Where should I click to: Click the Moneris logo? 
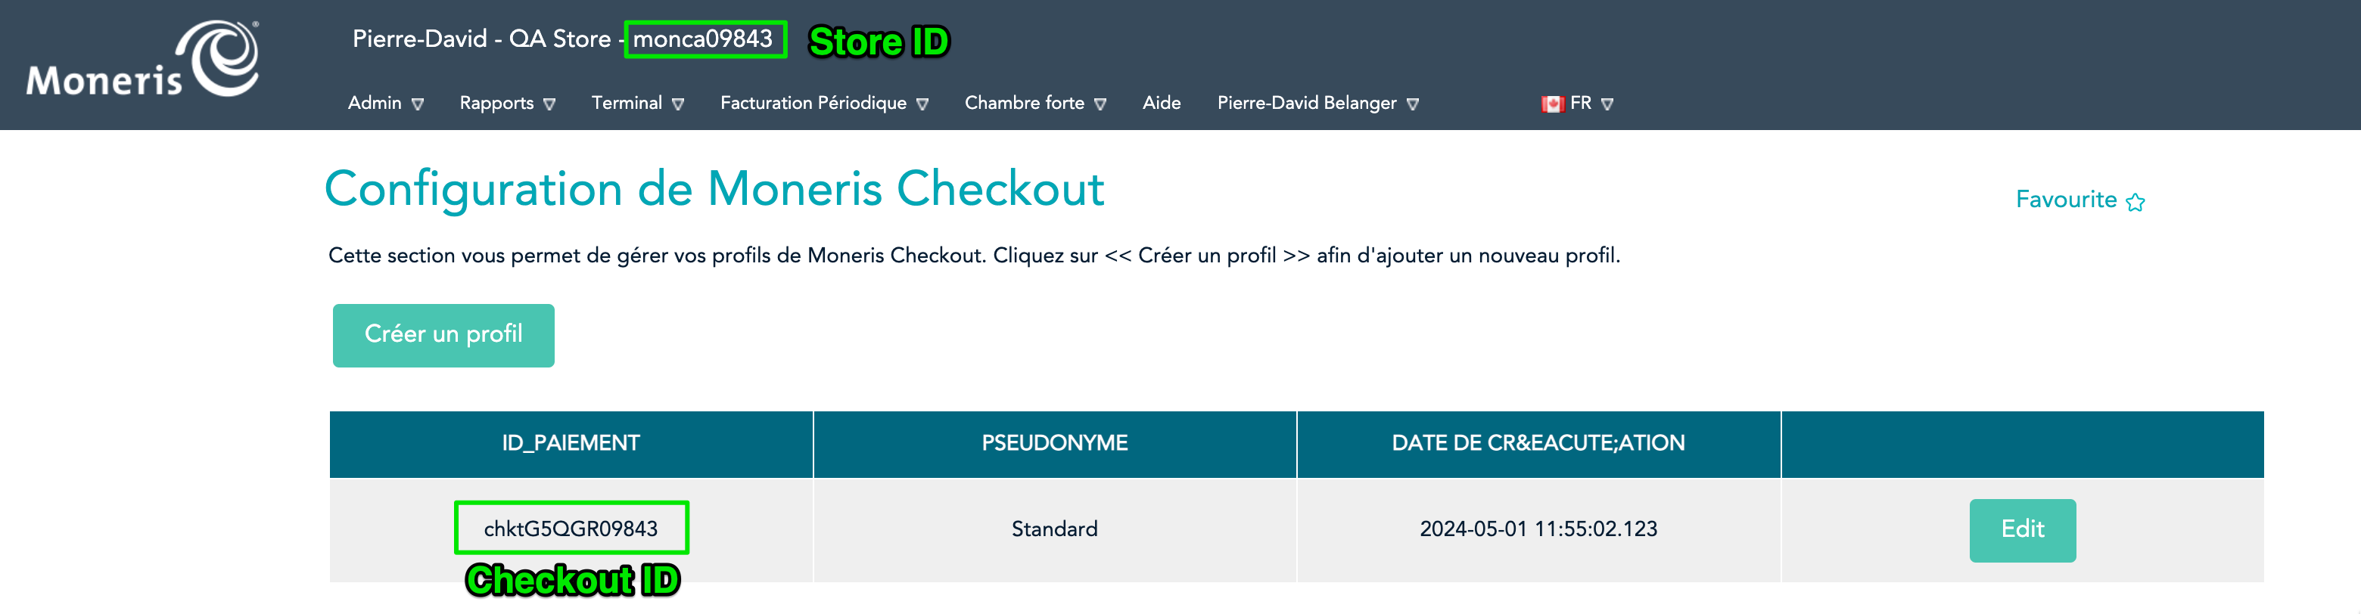(x=143, y=60)
